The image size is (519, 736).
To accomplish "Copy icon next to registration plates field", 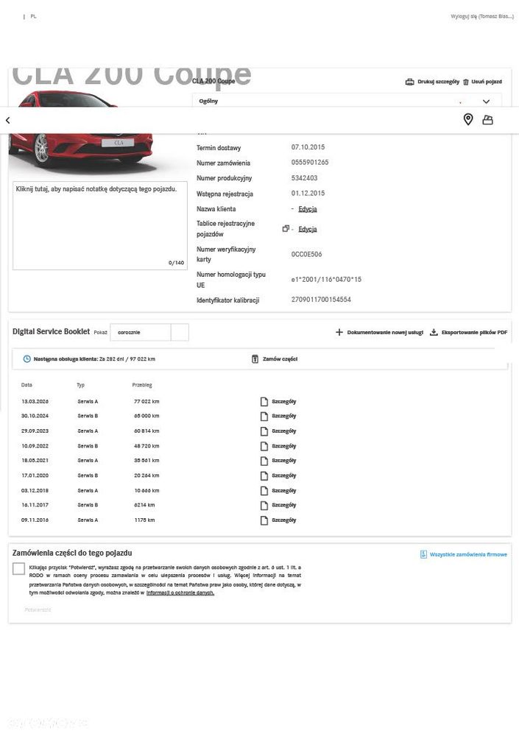I will pyautogui.click(x=286, y=229).
